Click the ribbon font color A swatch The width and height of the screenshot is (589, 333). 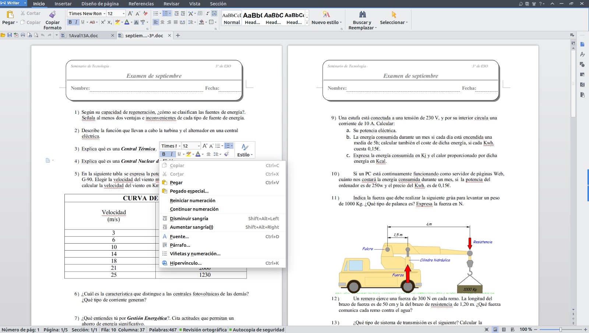(127, 22)
